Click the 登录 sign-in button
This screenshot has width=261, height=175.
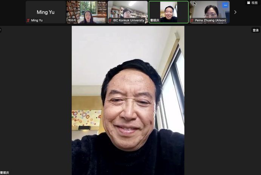pyautogui.click(x=256, y=30)
